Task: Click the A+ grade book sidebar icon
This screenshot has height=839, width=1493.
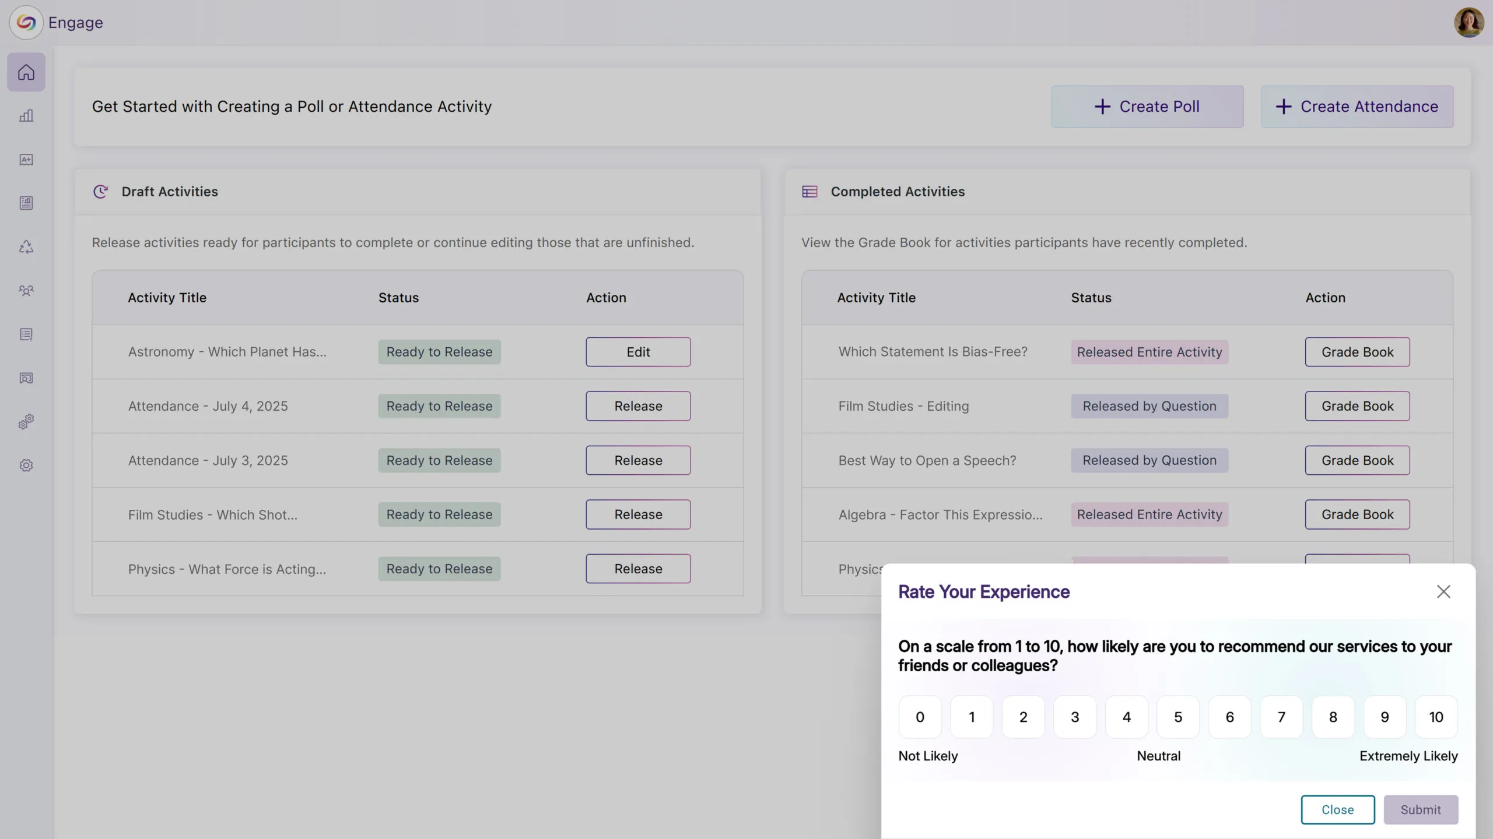Action: [26, 160]
